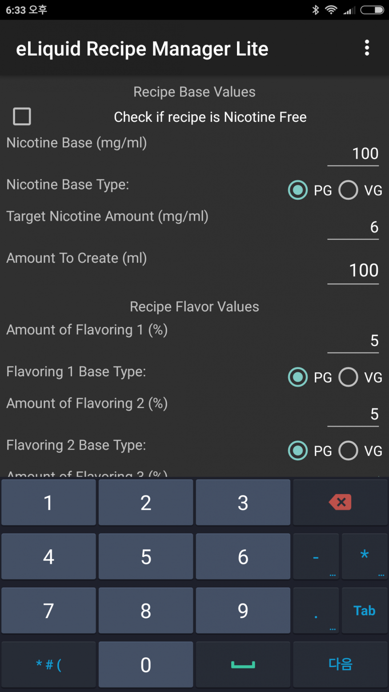The image size is (389, 692).
Task: Tap the 다음 (Next) key
Action: click(x=341, y=664)
